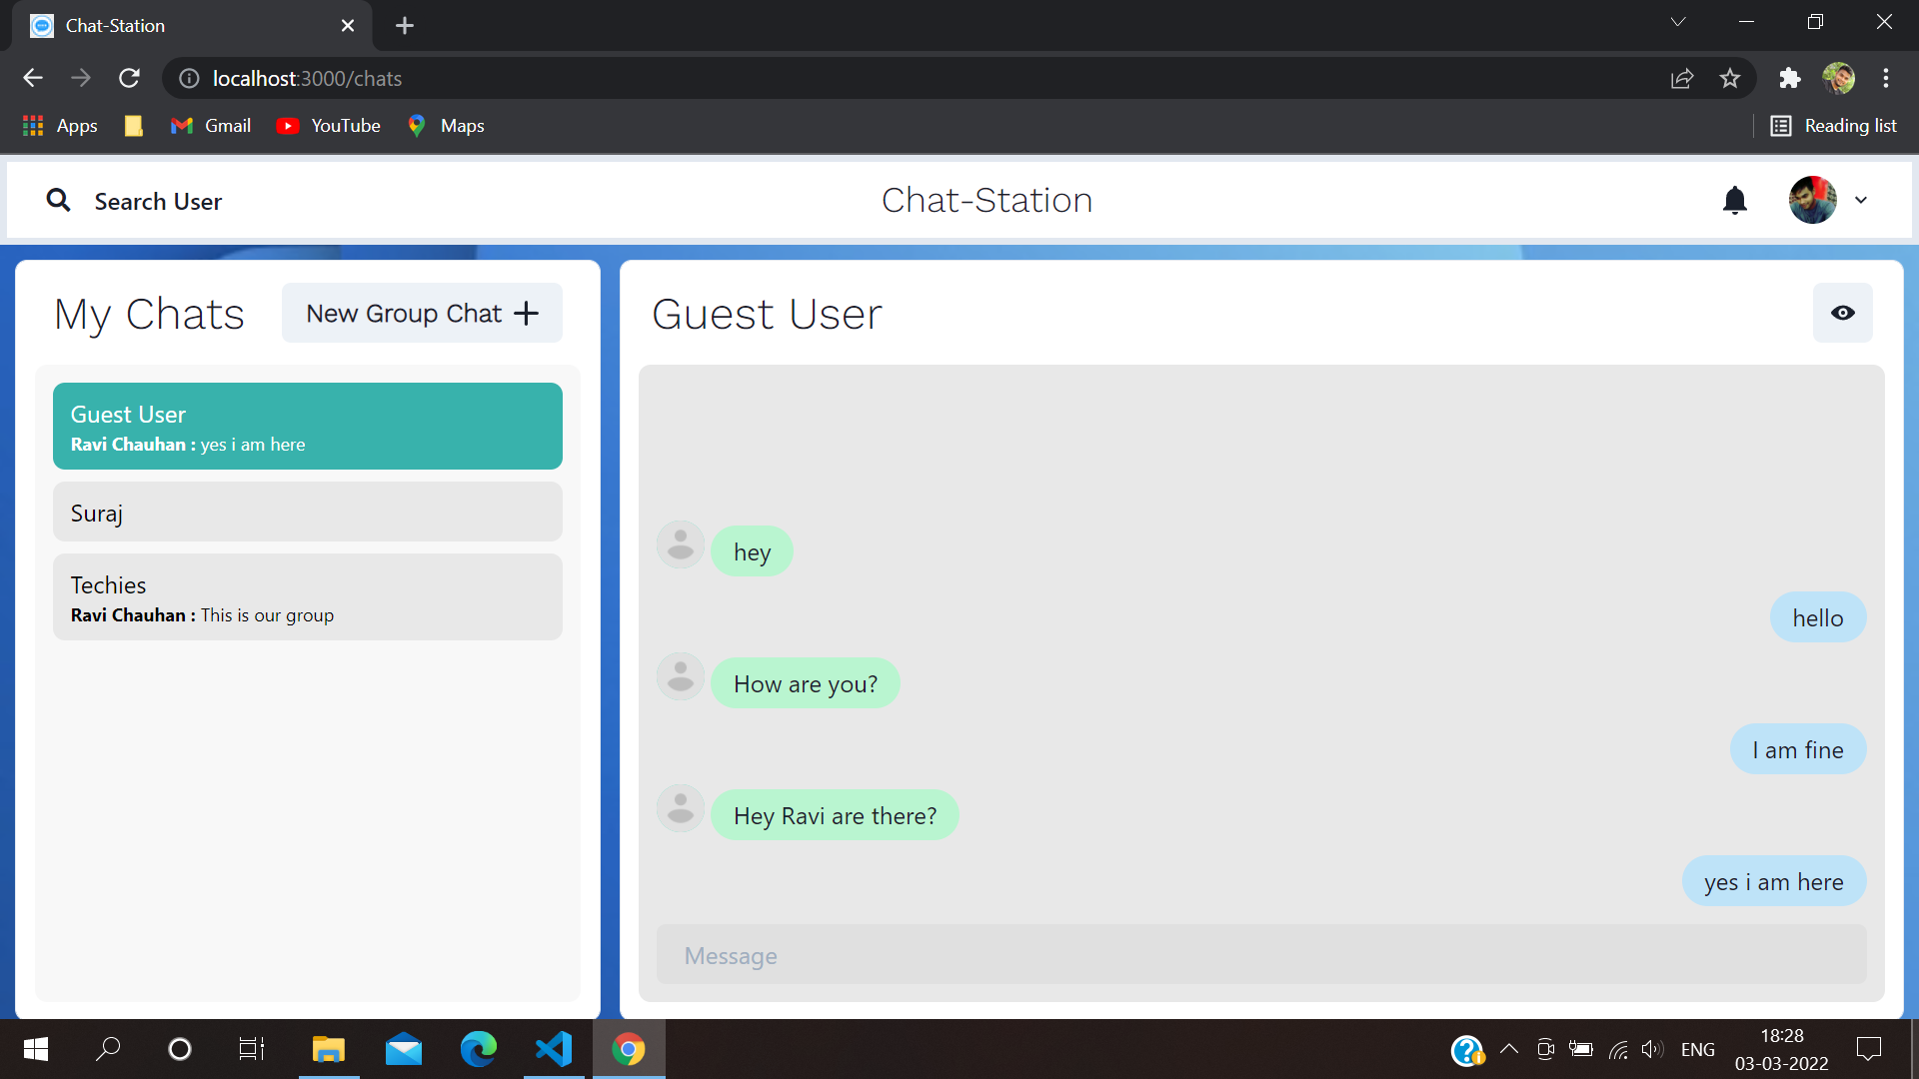Click the user profile avatar in header
1919x1079 pixels.
tap(1814, 200)
